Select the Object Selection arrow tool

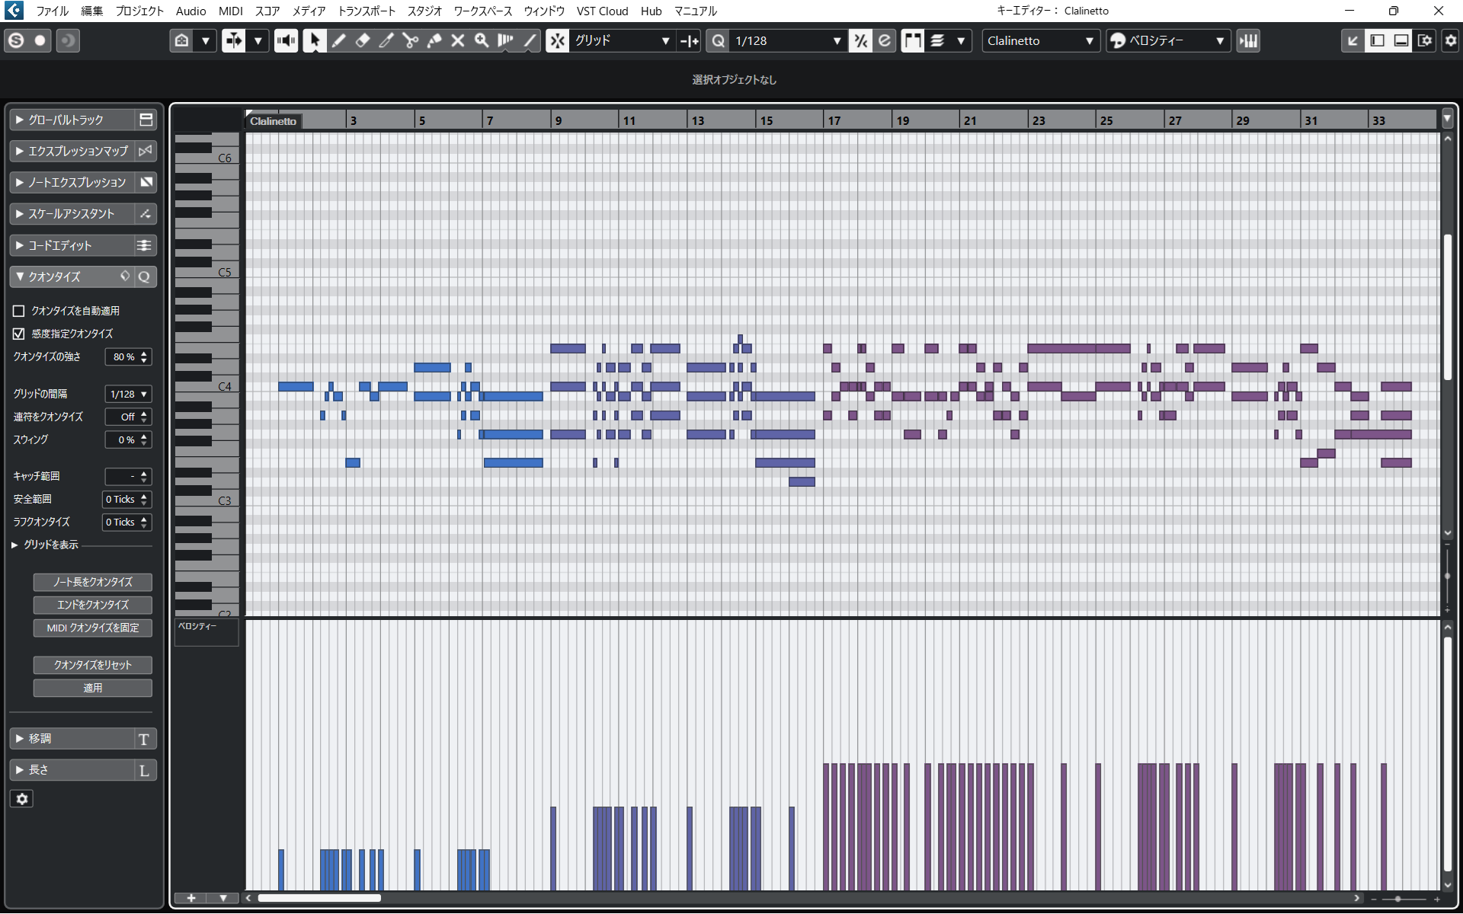coord(314,40)
